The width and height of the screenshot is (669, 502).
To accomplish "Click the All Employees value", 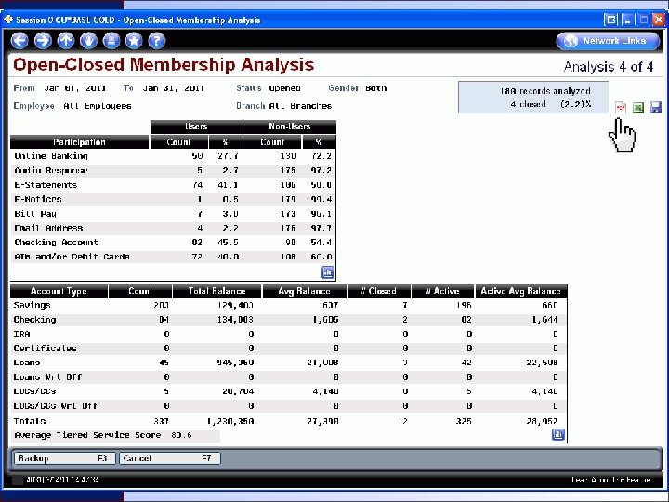I will [98, 106].
